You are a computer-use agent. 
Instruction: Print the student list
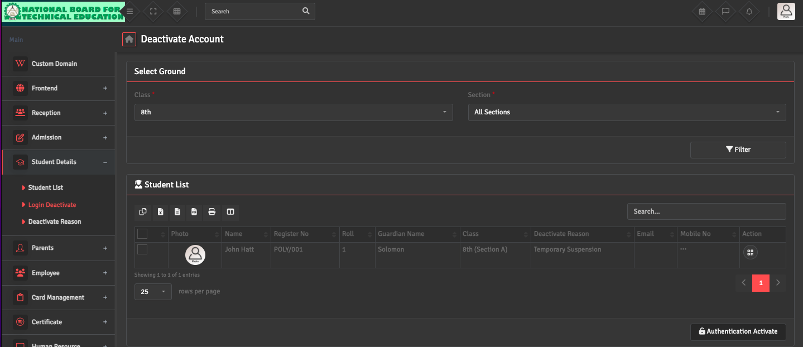pos(211,211)
